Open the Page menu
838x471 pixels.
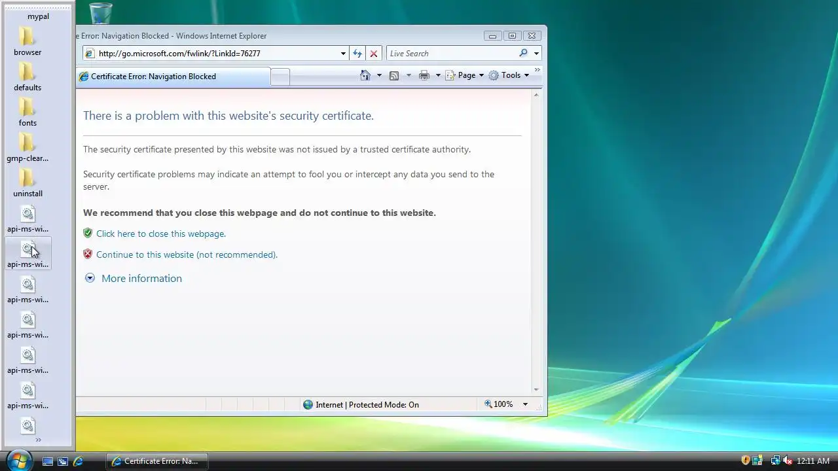pyautogui.click(x=465, y=75)
